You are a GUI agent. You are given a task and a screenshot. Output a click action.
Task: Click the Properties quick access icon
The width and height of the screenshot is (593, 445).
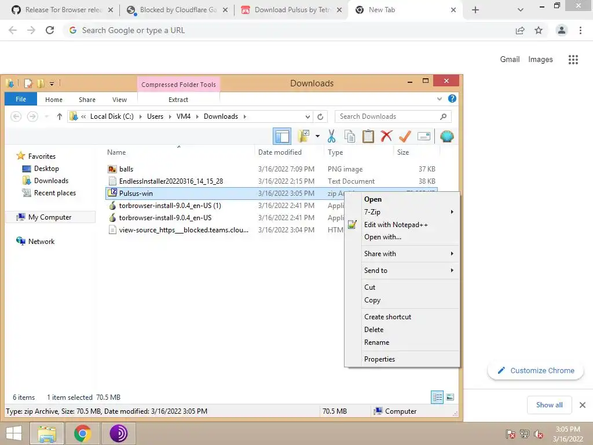28,83
